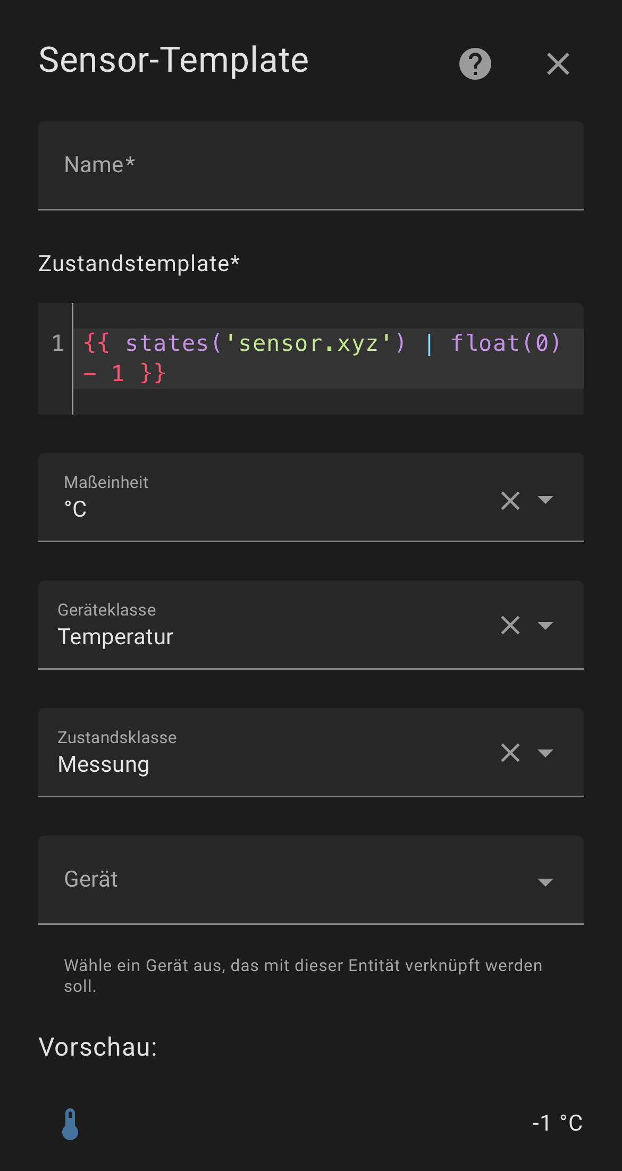Image resolution: width=622 pixels, height=1171 pixels.
Task: Open the Gerät device picker arrow
Action: [545, 882]
